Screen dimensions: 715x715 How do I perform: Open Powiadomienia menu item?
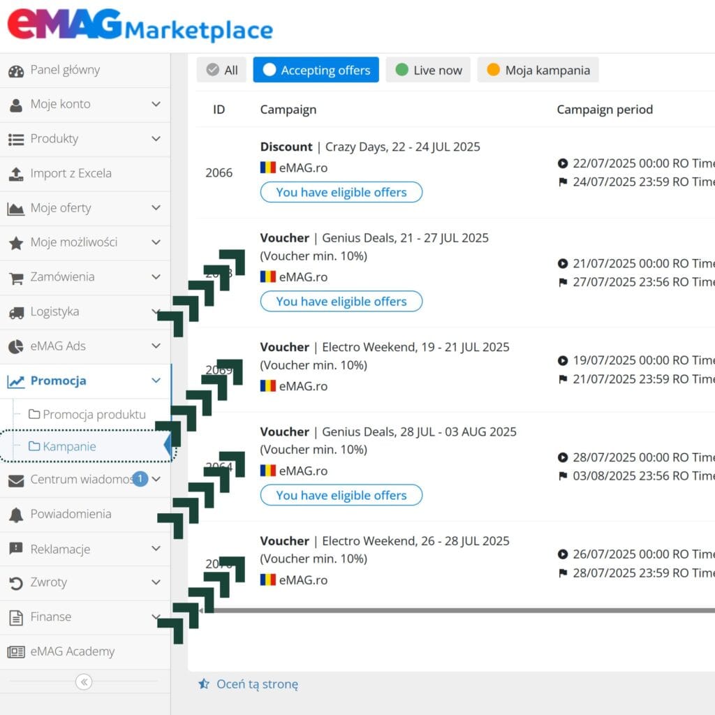[85, 515]
